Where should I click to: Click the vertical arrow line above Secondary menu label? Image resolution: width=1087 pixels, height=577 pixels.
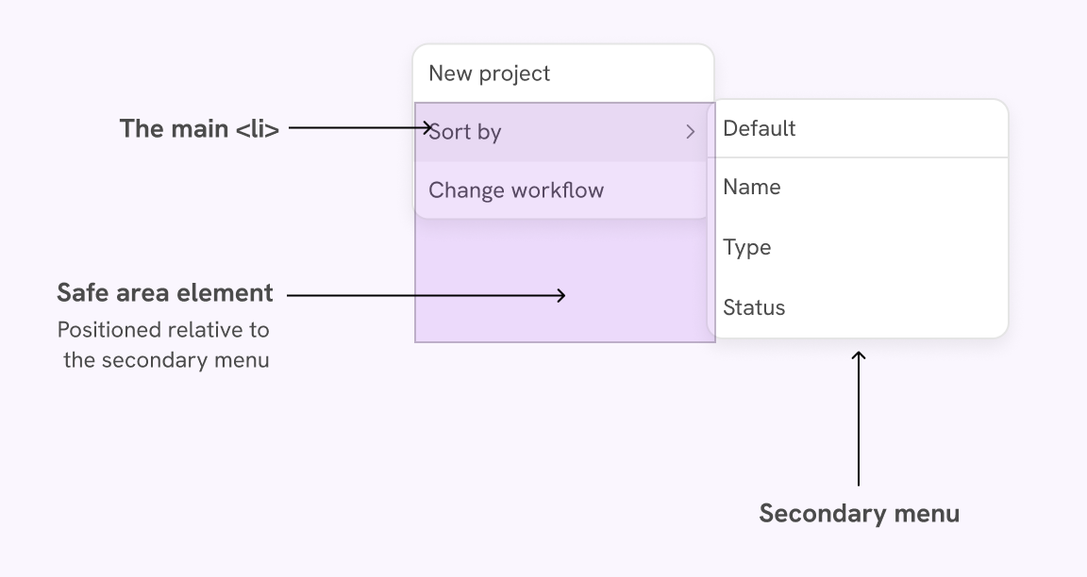pos(859,424)
